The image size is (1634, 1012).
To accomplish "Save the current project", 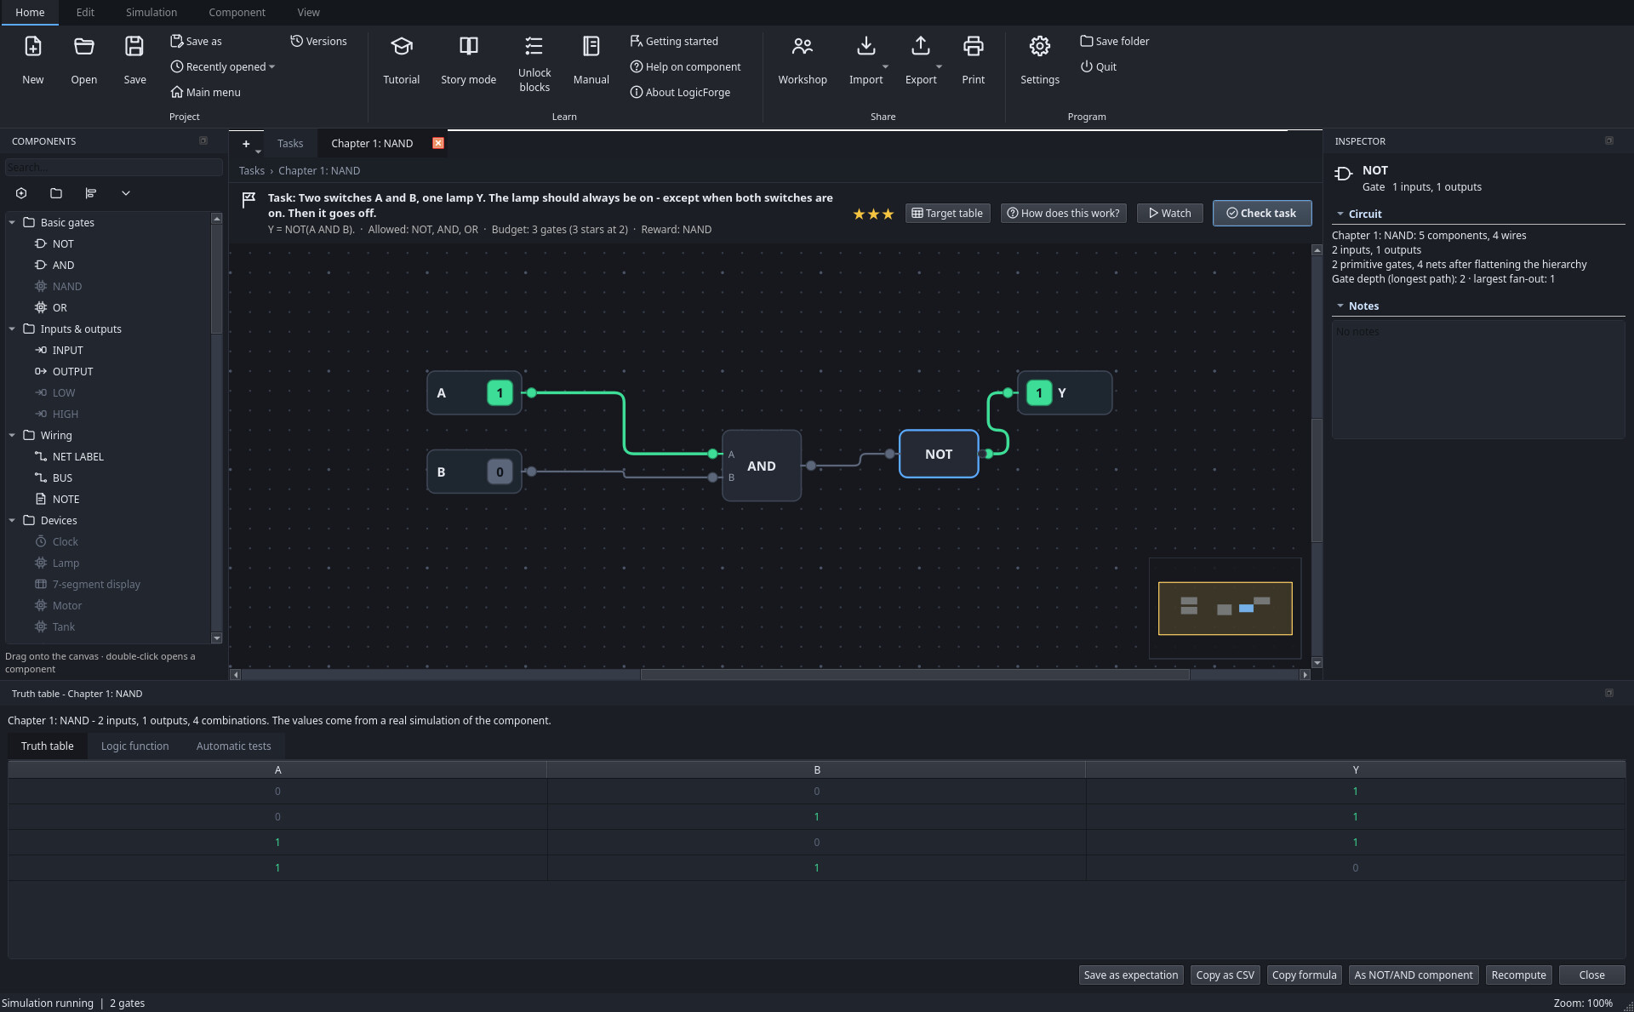I will (134, 60).
